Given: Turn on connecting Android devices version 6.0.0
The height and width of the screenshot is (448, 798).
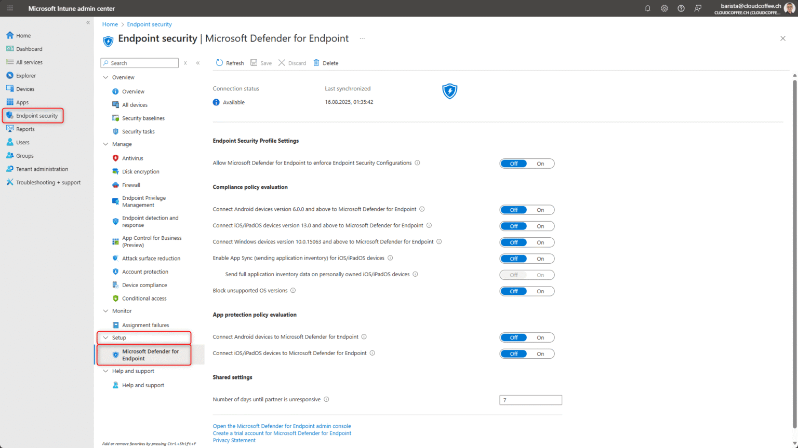Looking at the screenshot, I should pyautogui.click(x=540, y=210).
